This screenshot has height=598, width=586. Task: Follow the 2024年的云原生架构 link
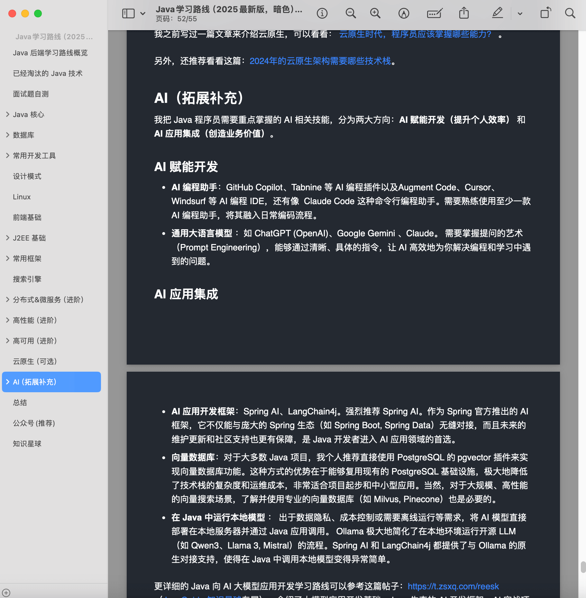pyautogui.click(x=321, y=61)
